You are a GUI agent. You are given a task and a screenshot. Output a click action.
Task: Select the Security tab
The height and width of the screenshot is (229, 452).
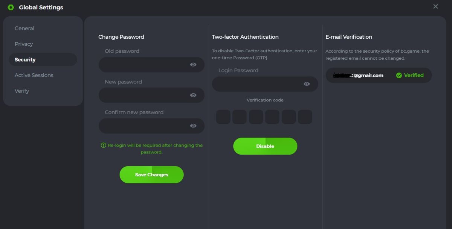tap(25, 60)
